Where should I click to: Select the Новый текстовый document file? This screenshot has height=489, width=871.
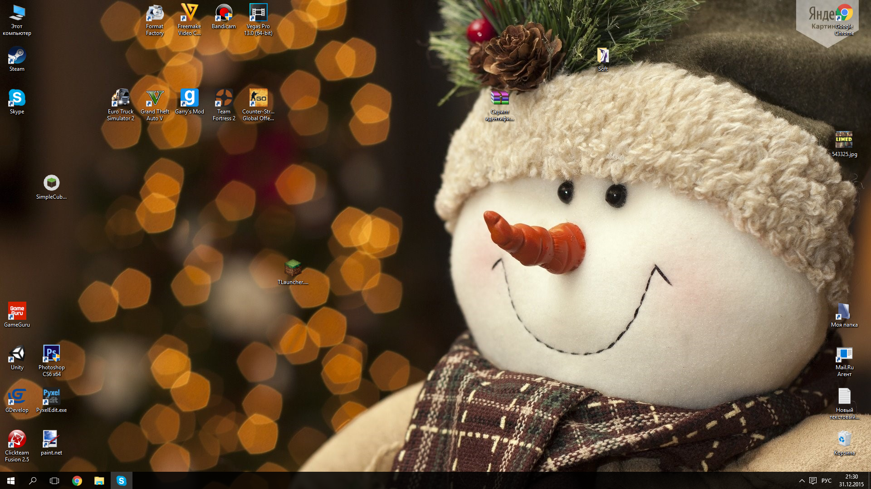[844, 404]
